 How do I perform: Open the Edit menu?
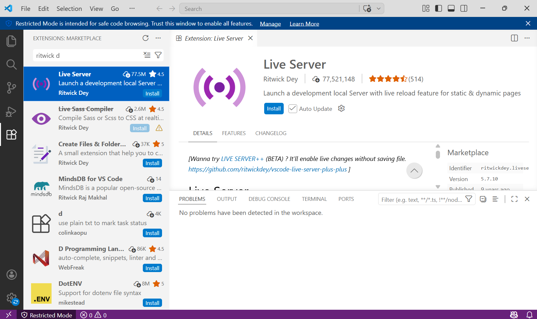43,9
